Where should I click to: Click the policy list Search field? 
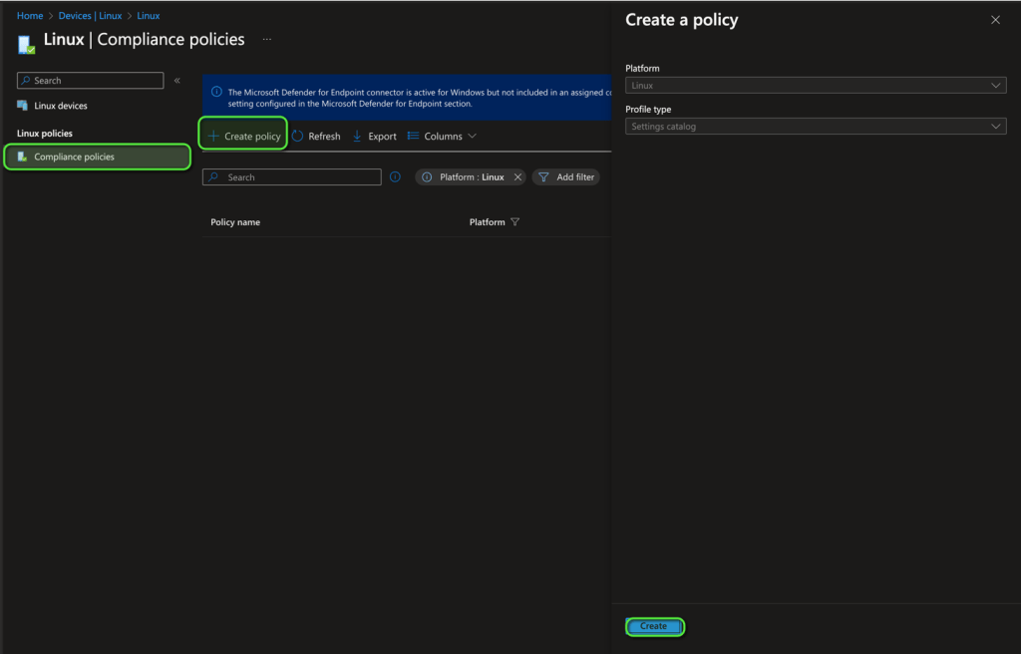point(292,177)
